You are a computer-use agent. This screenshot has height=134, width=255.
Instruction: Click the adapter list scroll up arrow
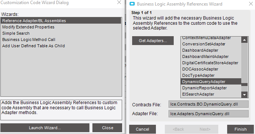(x=245, y=40)
